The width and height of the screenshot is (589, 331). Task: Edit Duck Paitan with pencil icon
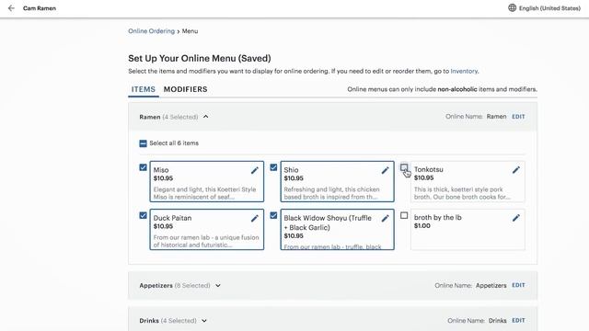point(255,219)
